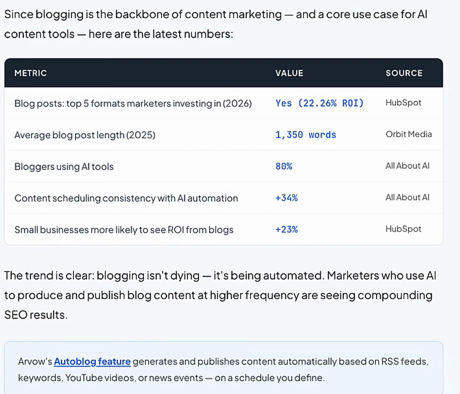The width and height of the screenshot is (460, 394).
Task: Select the SOURCE column header
Action: 404,73
